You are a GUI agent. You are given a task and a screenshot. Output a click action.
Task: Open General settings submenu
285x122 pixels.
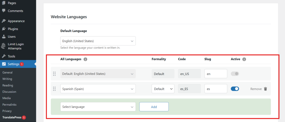pos(8,73)
